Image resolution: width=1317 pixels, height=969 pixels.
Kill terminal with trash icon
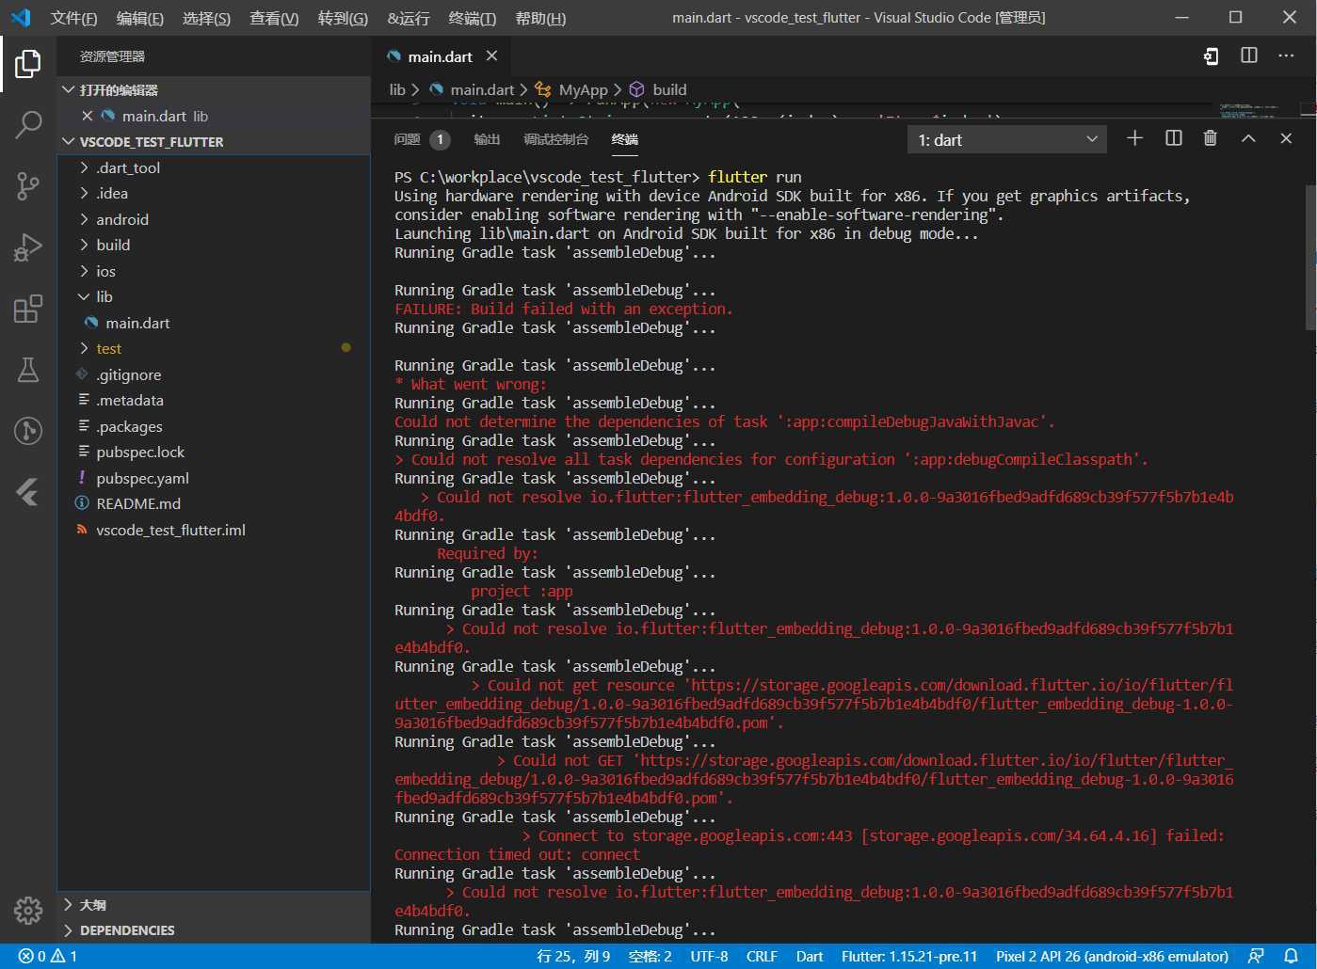pos(1211,138)
